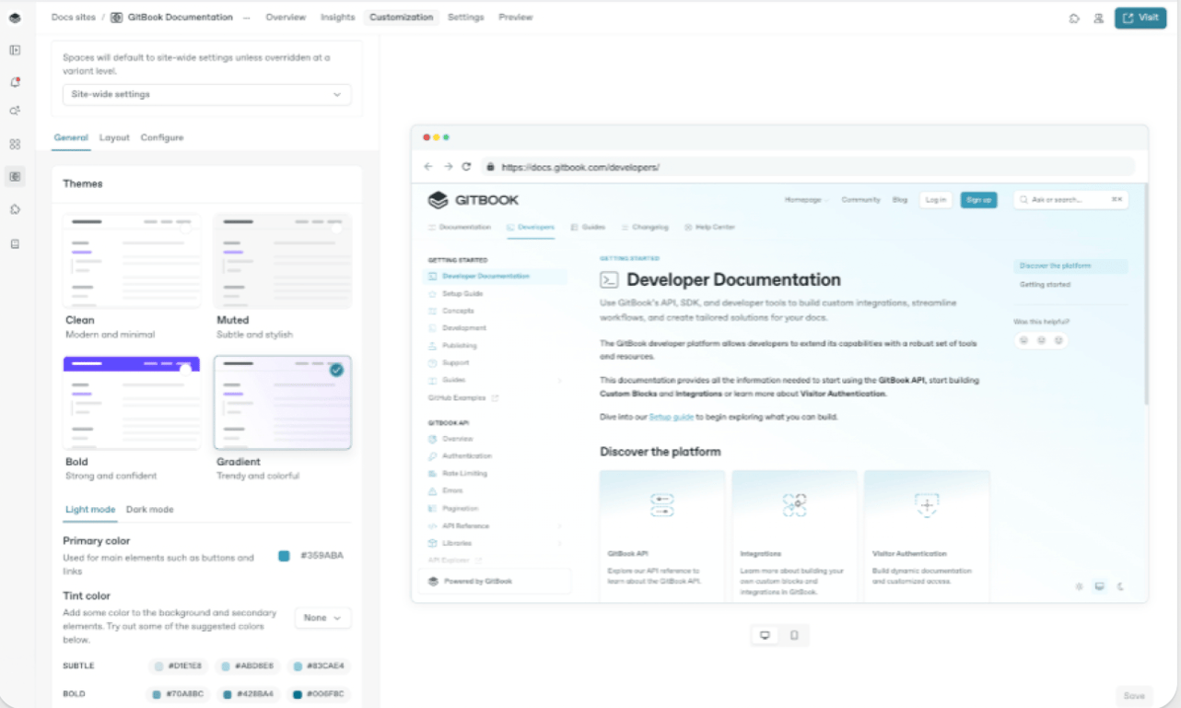
Task: Open the Overview tab
Action: click(286, 18)
